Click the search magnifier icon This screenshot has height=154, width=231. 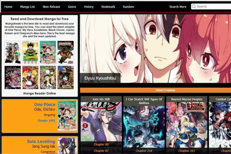(194, 6)
